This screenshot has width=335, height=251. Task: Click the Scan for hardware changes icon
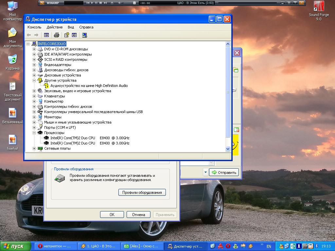tap(84, 35)
